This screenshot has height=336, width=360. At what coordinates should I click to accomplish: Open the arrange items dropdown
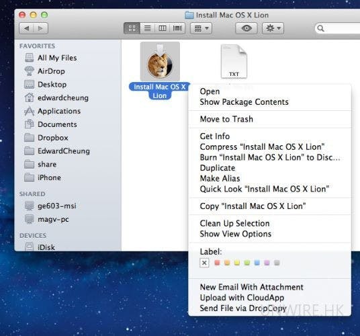[201, 28]
